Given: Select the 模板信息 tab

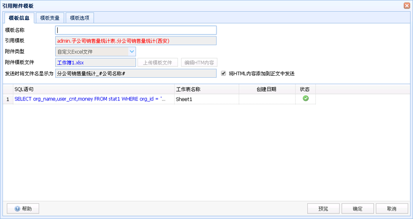Looking at the screenshot, I should [x=19, y=18].
